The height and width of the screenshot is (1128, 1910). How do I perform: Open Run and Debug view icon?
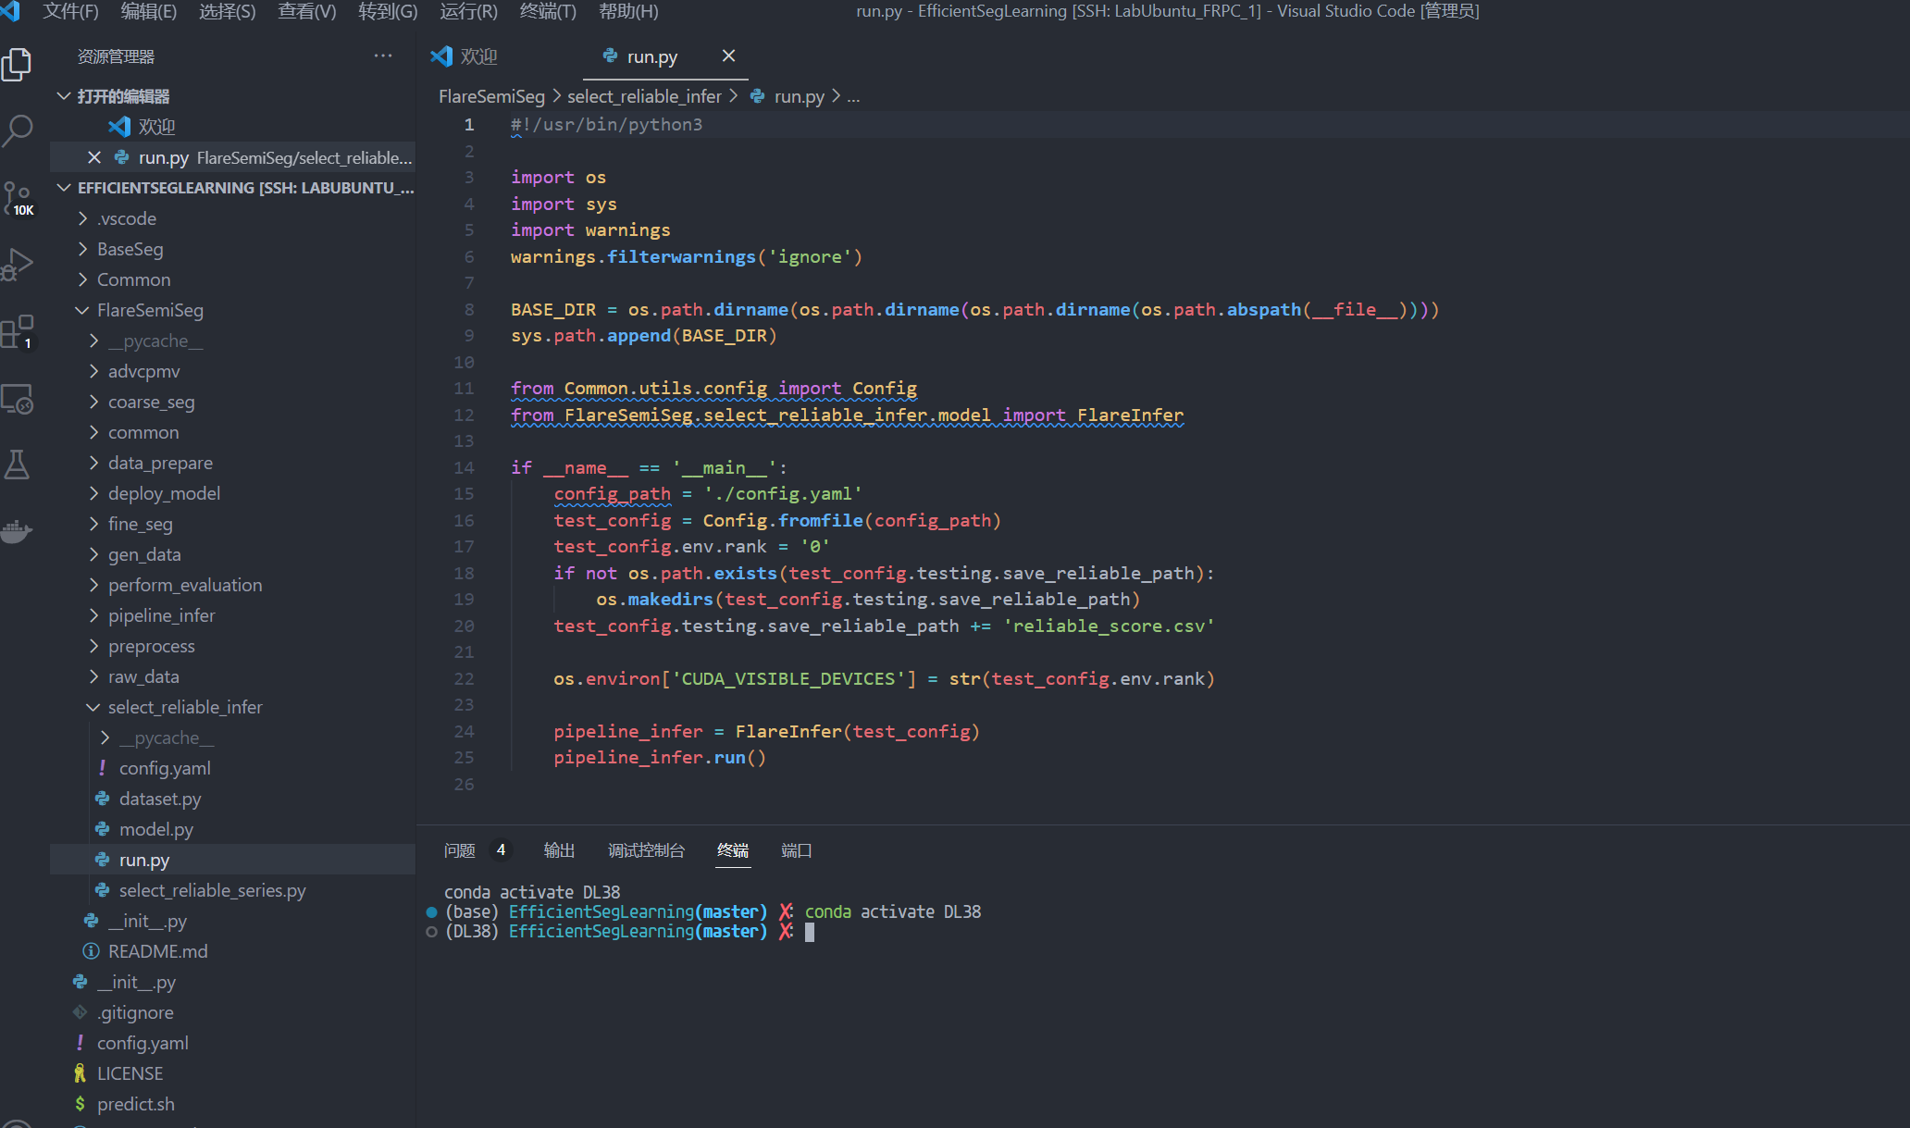tap(18, 265)
